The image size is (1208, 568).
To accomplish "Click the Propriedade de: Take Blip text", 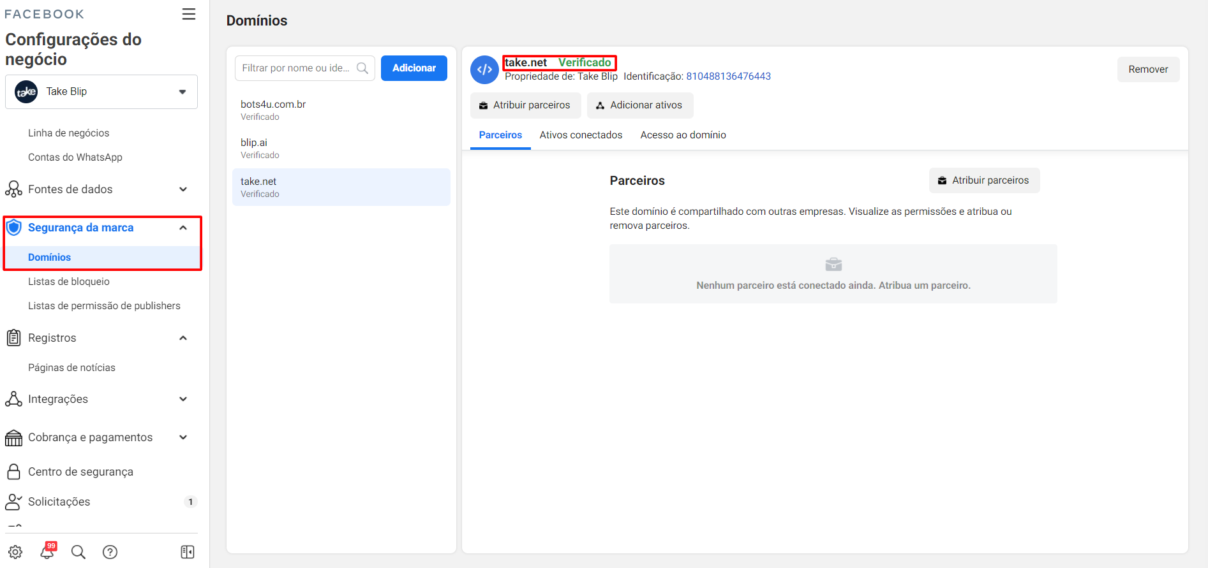I will point(561,76).
